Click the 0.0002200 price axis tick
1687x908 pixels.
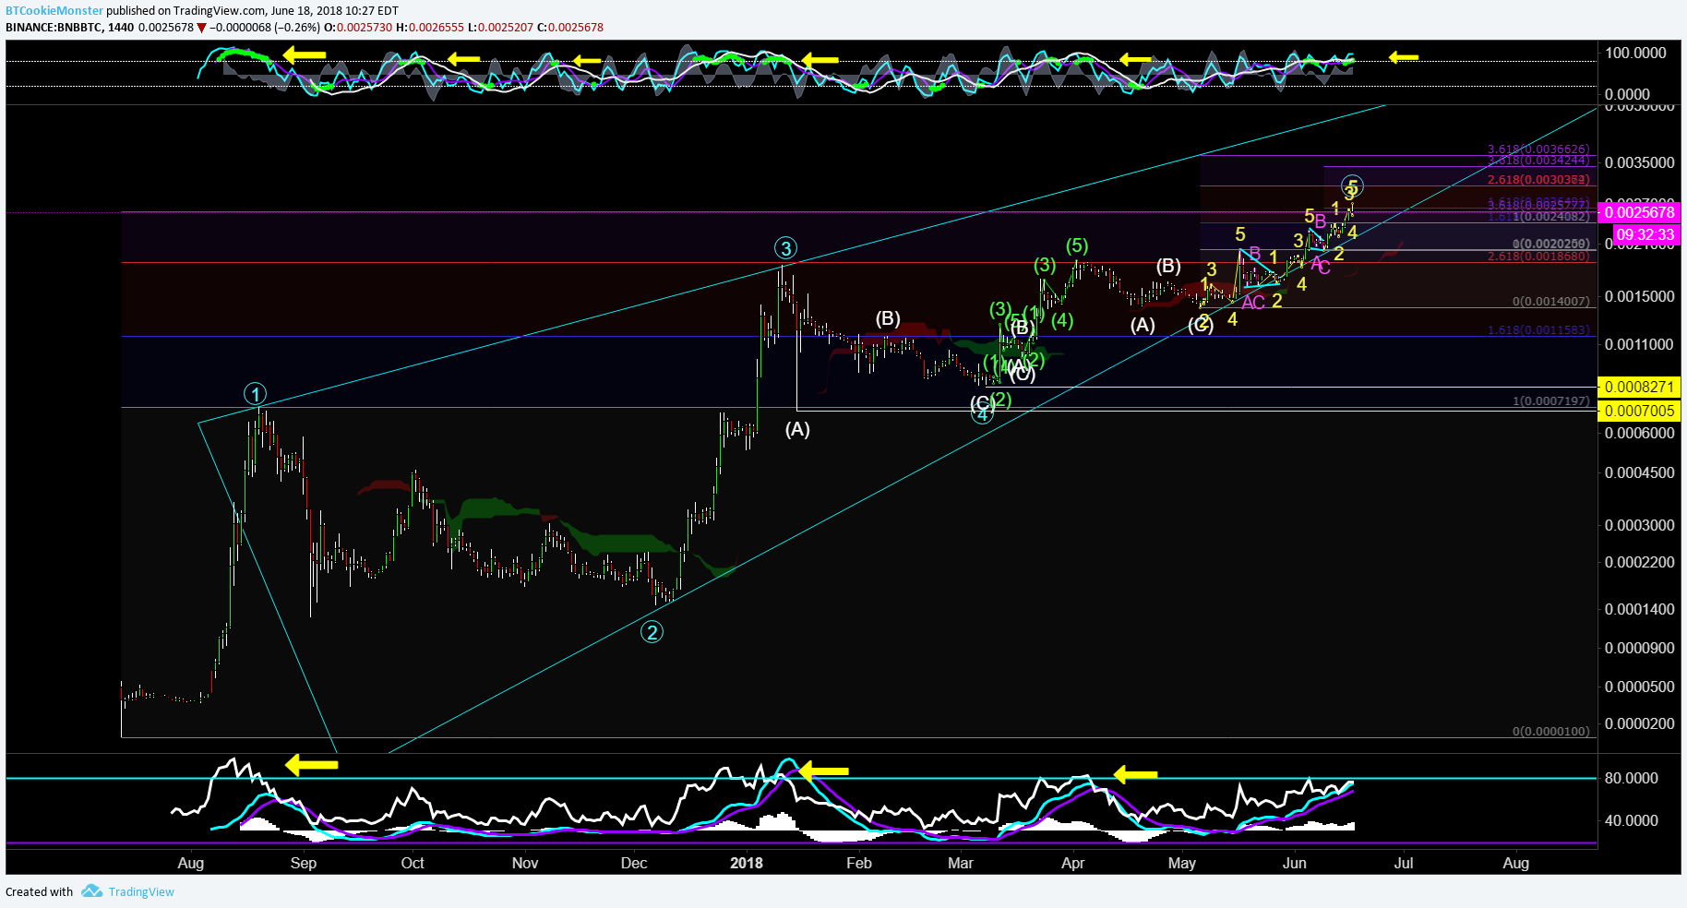pyautogui.click(x=1639, y=562)
